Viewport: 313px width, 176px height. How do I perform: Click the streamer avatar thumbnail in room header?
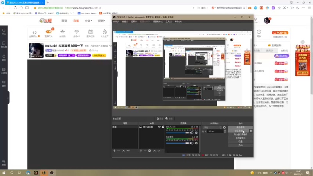coord(36,50)
